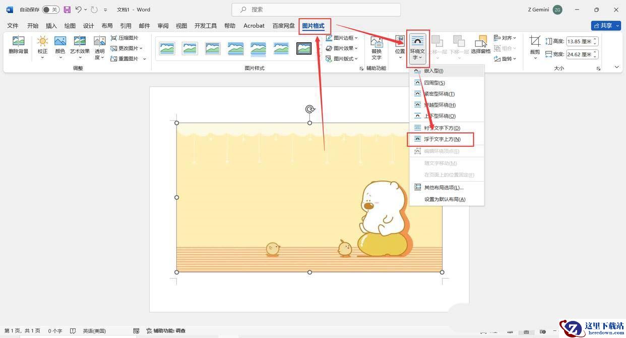Open the Picture Effects (图片效果) dropdown
This screenshot has width=626, height=338.
(x=342, y=48)
